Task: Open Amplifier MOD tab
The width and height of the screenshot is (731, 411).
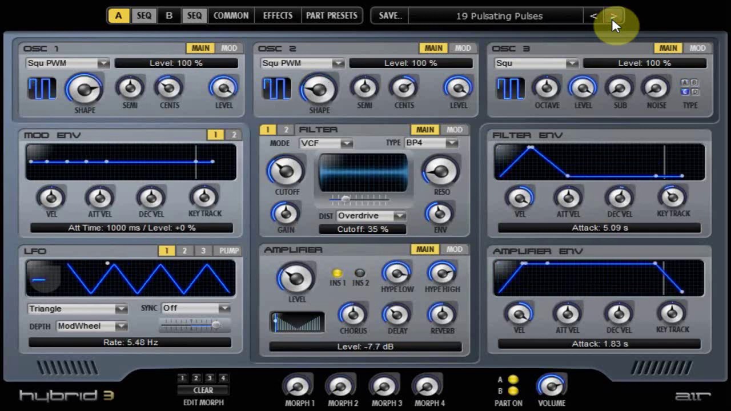Action: [x=454, y=249]
